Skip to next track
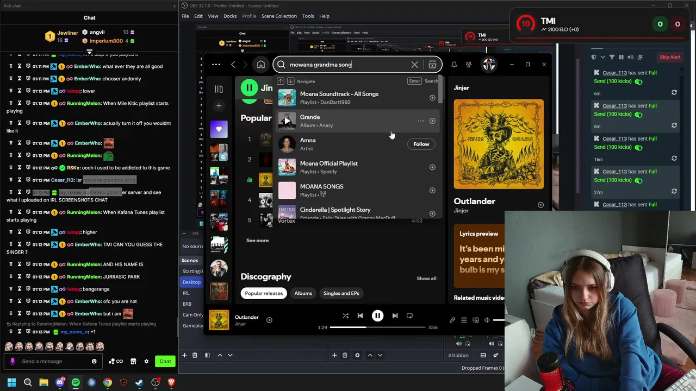 (x=395, y=316)
